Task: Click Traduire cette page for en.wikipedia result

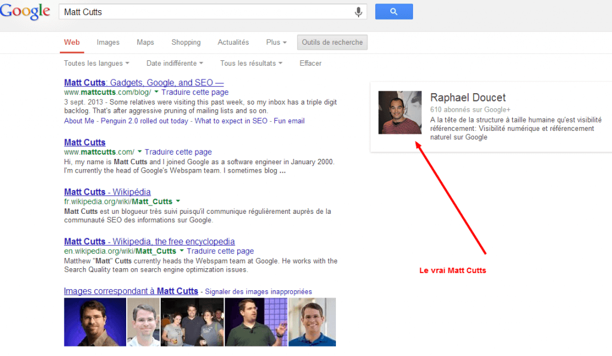Action: (x=220, y=251)
